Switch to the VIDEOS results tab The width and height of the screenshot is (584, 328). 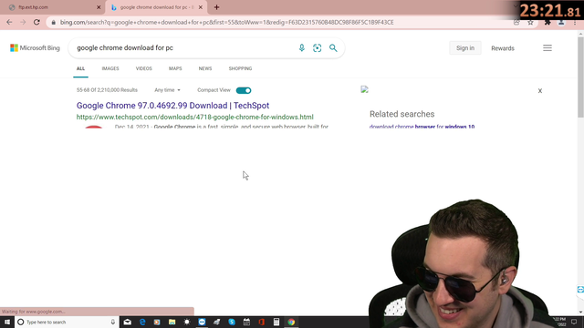pos(144,69)
